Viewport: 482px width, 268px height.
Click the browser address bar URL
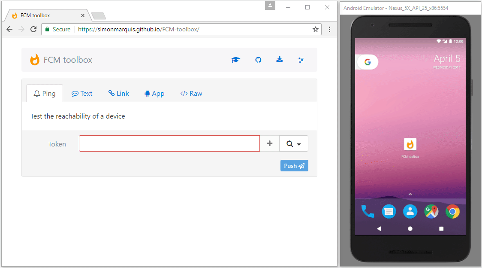pyautogui.click(x=139, y=29)
